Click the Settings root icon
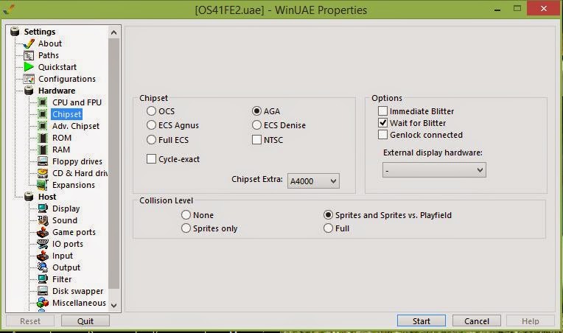 coord(15,32)
